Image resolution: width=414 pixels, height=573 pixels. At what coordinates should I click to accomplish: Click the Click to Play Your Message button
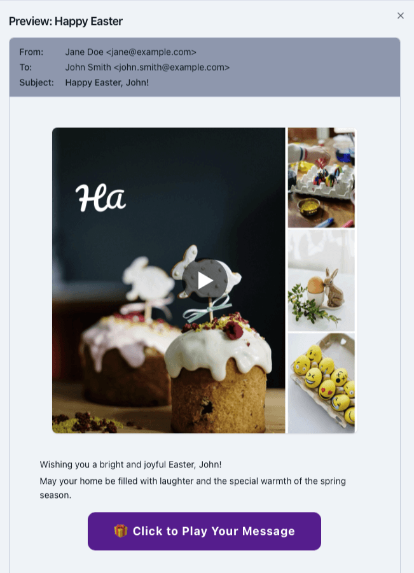point(204,531)
